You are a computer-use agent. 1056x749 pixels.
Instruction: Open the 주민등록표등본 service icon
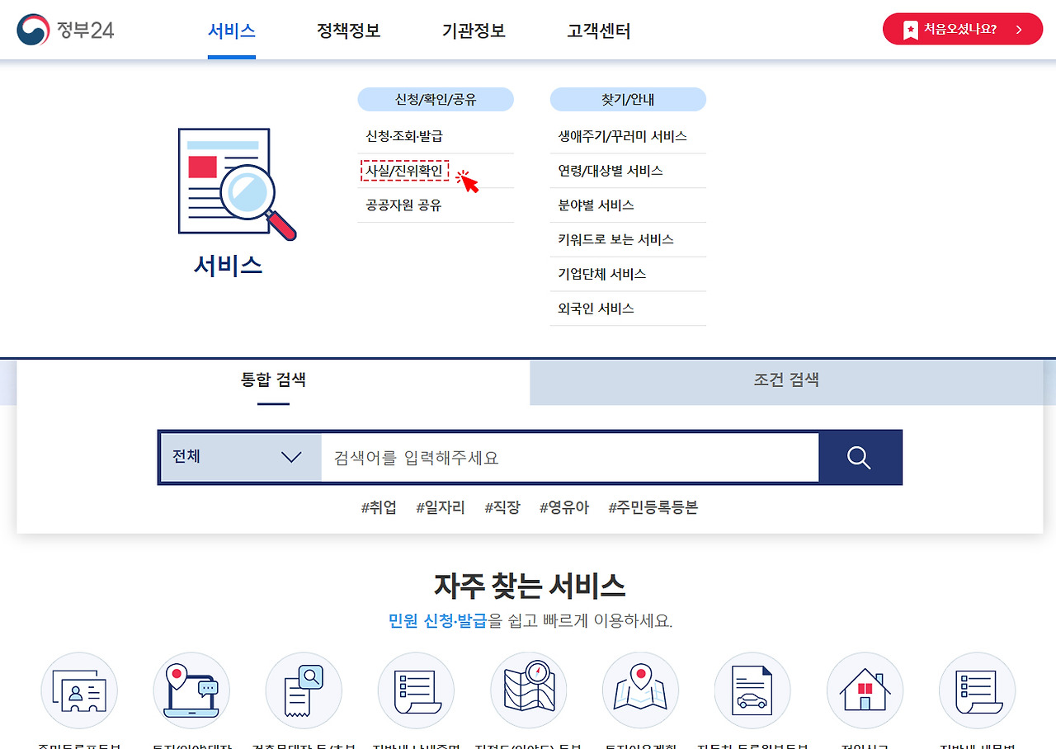79,690
